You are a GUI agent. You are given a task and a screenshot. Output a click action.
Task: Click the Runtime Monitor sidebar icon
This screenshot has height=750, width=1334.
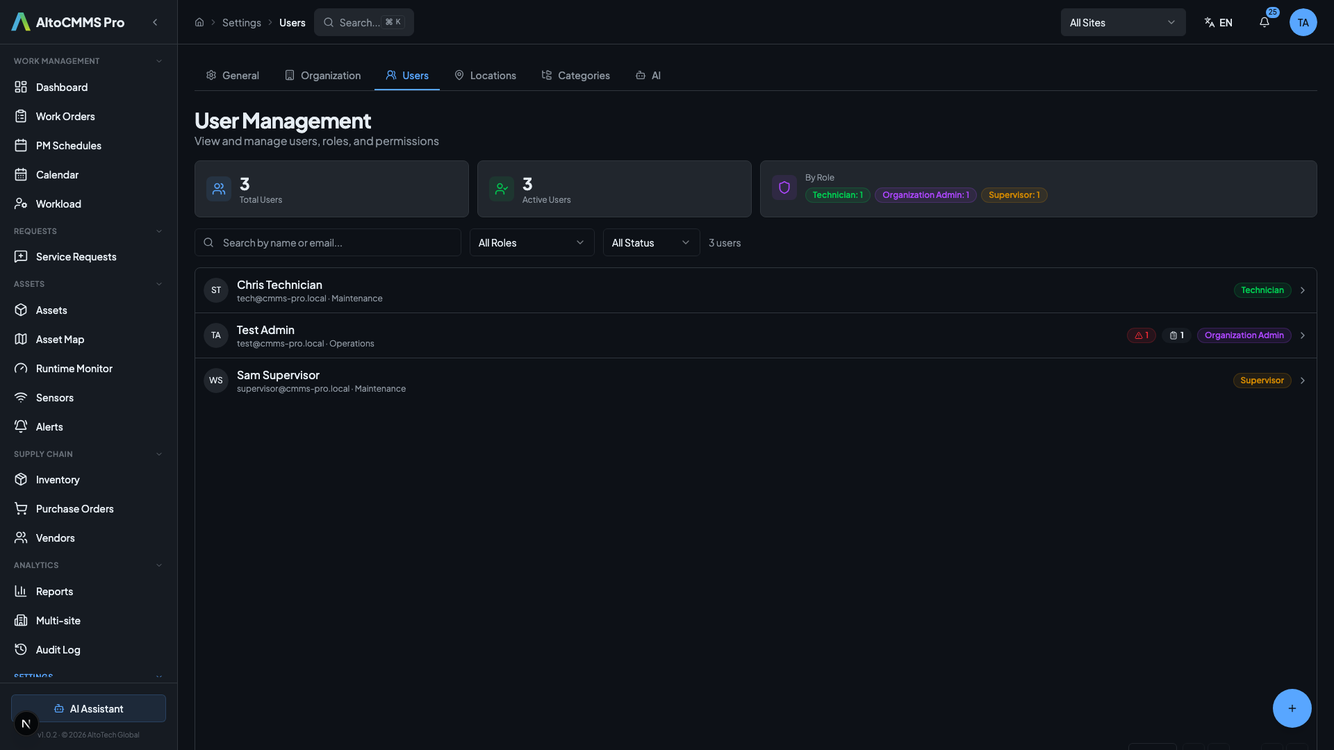tap(22, 368)
